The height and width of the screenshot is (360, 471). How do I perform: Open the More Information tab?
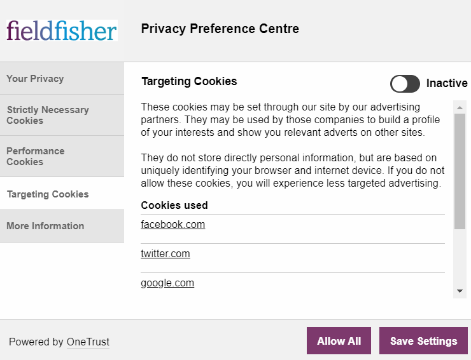62,226
